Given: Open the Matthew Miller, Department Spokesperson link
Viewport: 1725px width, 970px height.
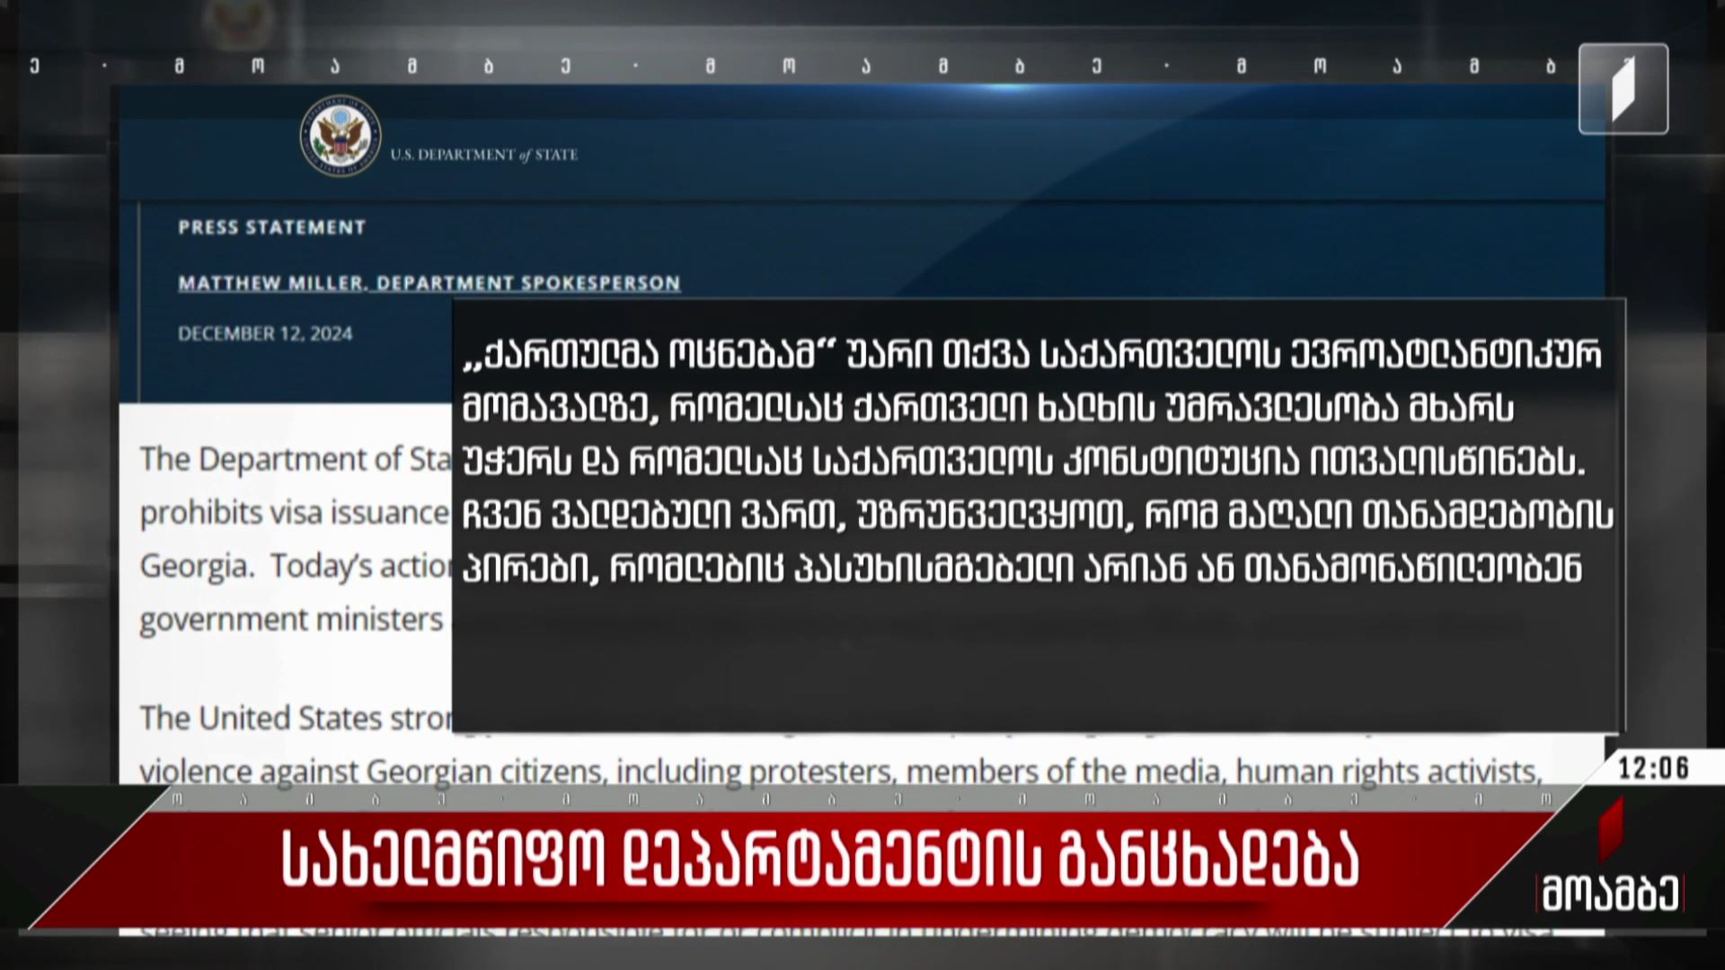Looking at the screenshot, I should click(429, 283).
